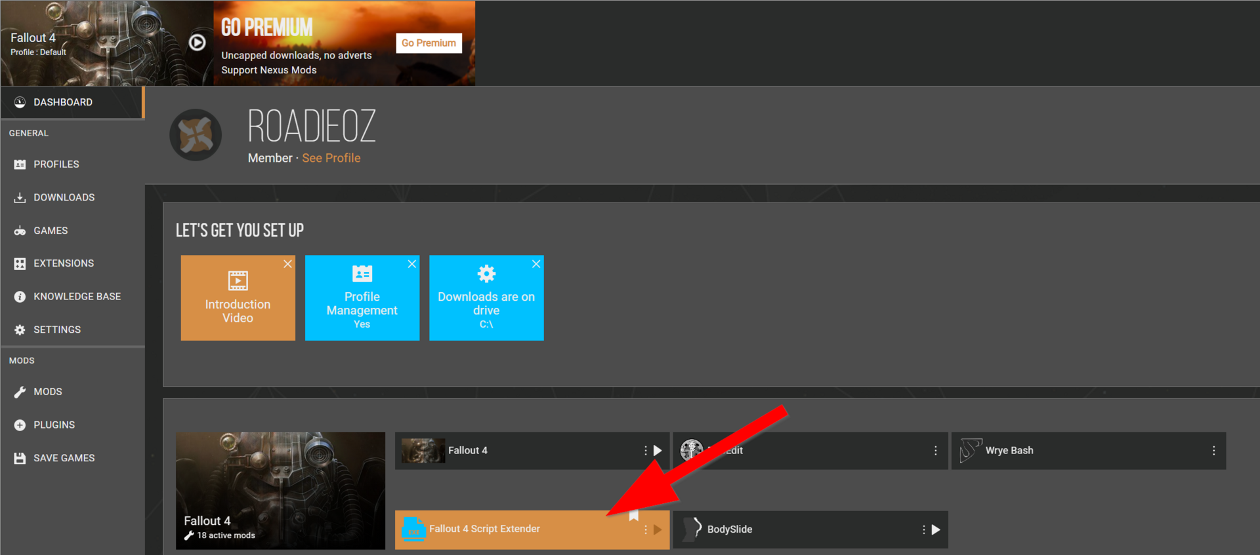Click the 18 active mods text

point(226,535)
